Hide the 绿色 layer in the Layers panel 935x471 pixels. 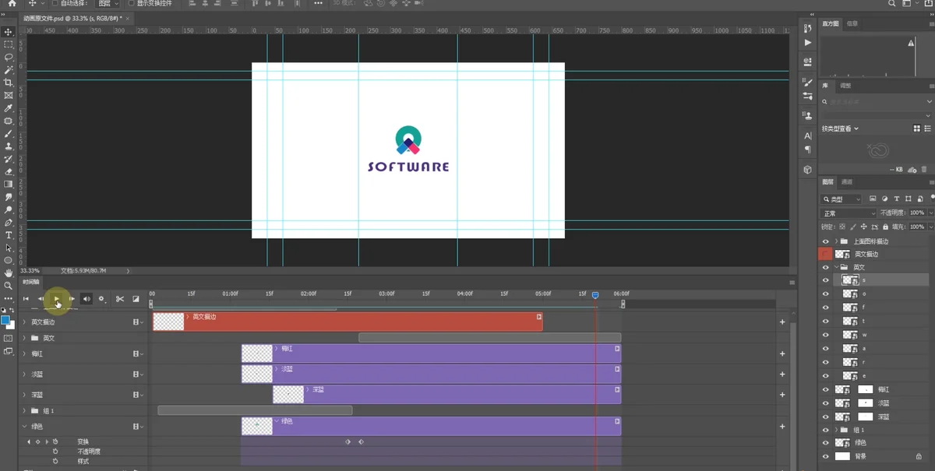826,442
